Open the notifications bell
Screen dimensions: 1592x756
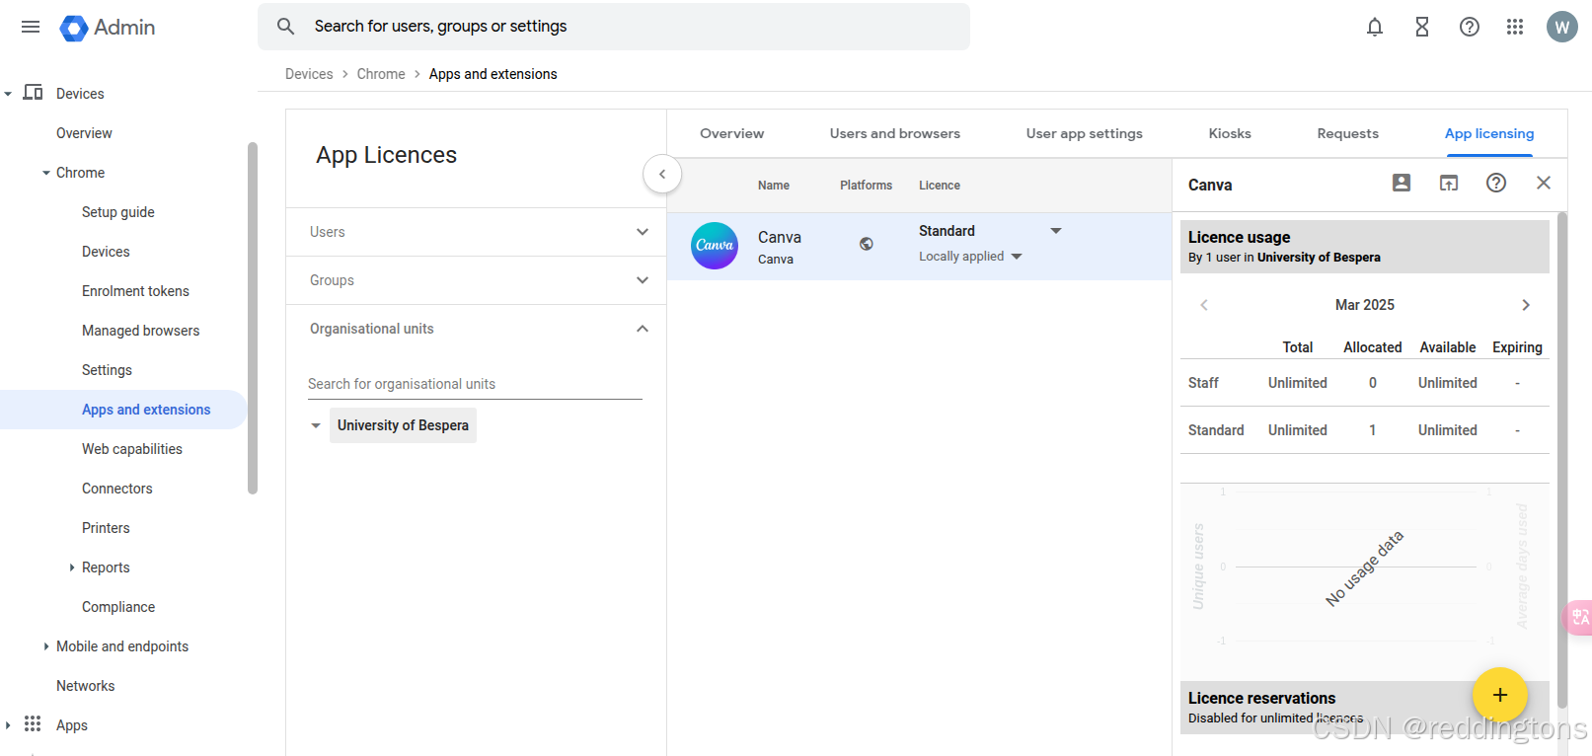(1375, 27)
